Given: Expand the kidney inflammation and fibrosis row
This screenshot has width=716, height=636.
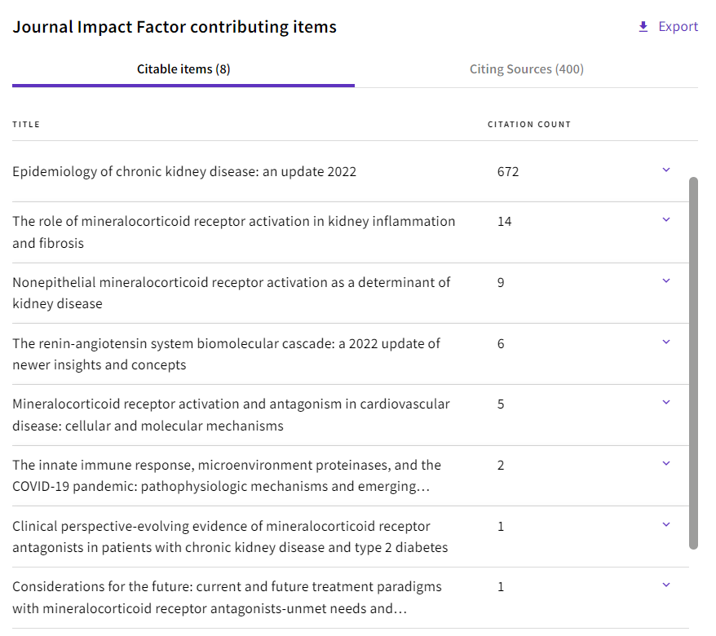Looking at the screenshot, I should pyautogui.click(x=665, y=220).
